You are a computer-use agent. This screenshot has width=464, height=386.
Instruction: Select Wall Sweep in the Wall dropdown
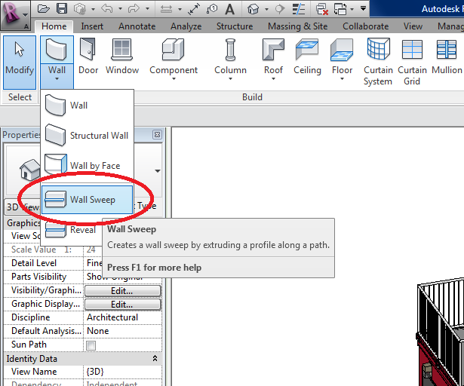tap(87, 200)
